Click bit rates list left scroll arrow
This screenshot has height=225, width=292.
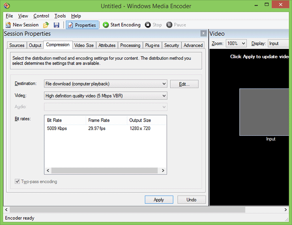(48, 170)
